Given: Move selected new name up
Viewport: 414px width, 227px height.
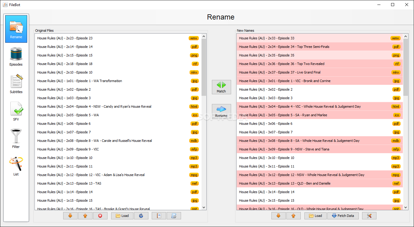Looking at the screenshot, I should coord(293,216).
